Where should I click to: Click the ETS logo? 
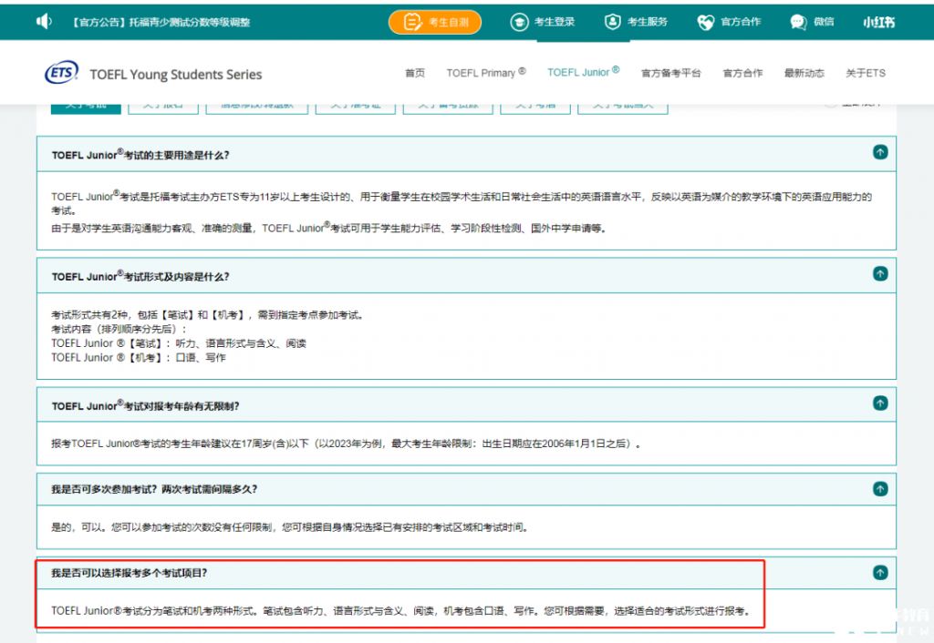click(61, 73)
